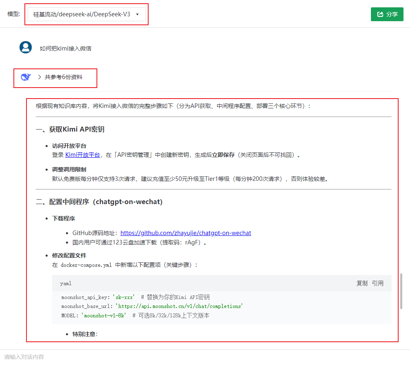Open the chatgpt-on-wechat GitHub link

click(x=186, y=233)
